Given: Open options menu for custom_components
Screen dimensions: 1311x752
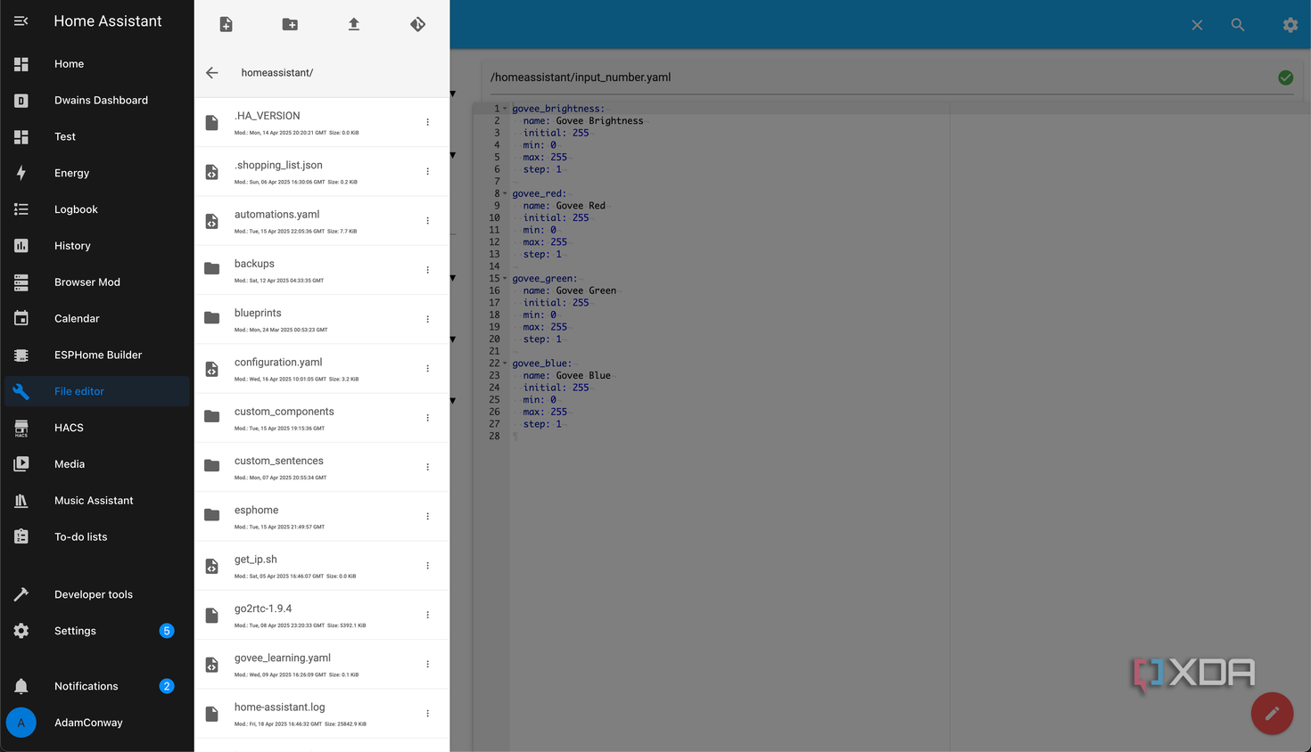Looking at the screenshot, I should (428, 418).
